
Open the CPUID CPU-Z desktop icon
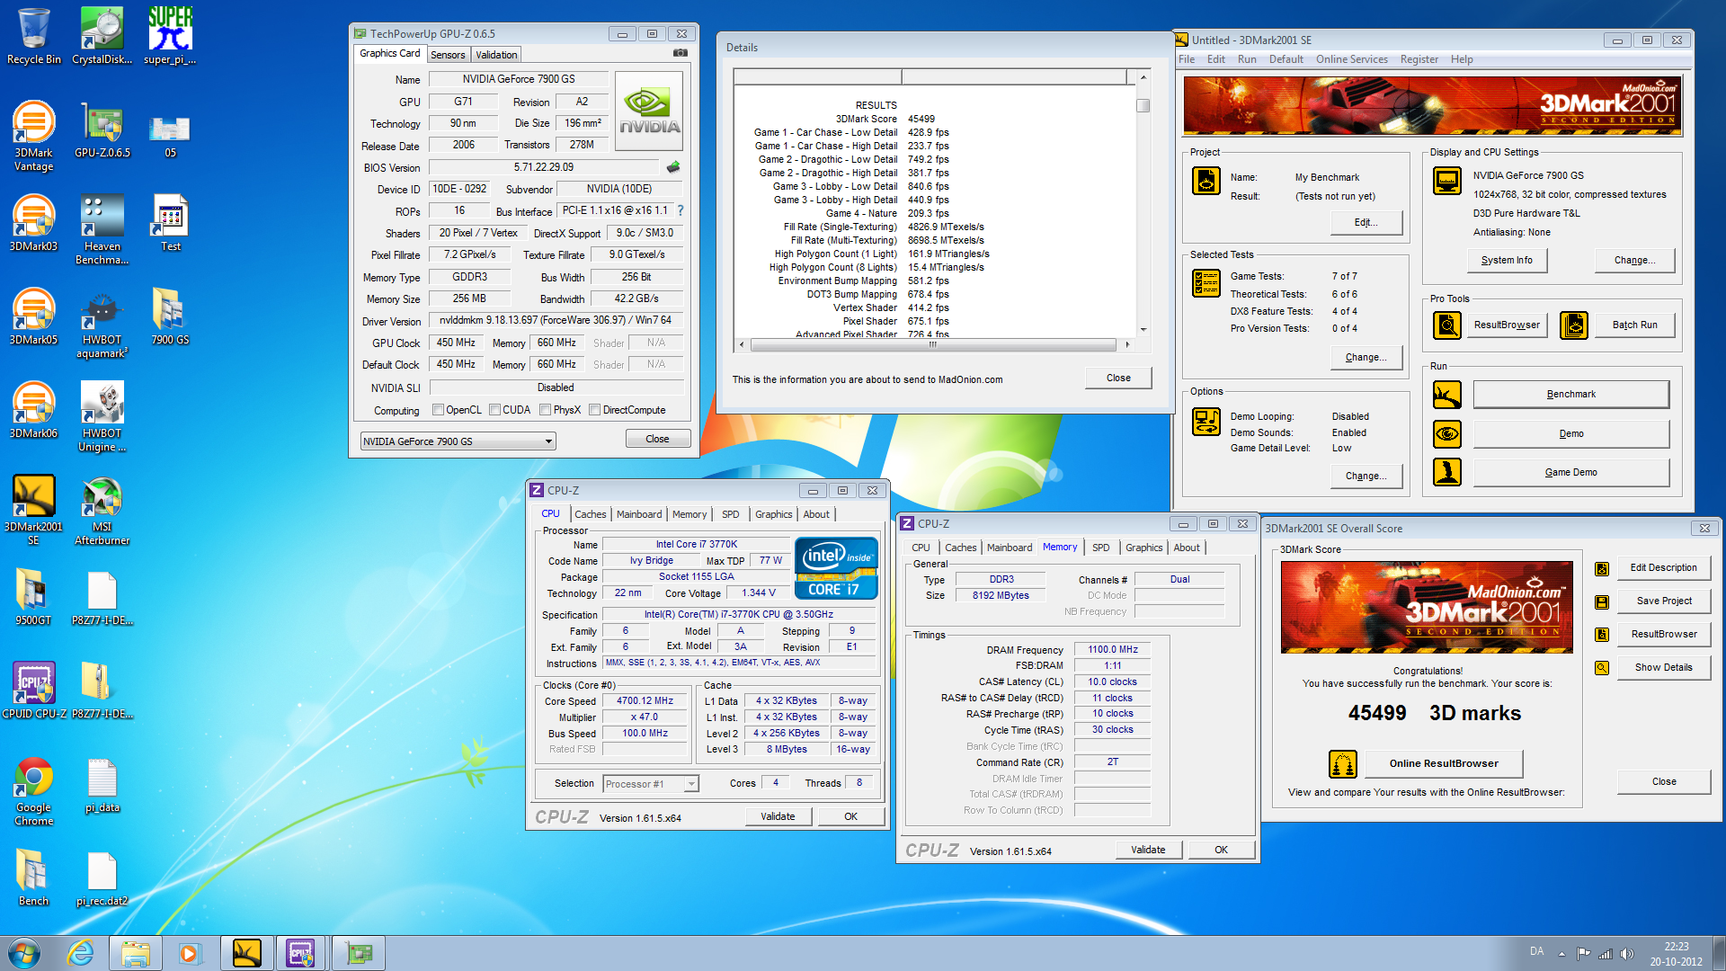33,690
